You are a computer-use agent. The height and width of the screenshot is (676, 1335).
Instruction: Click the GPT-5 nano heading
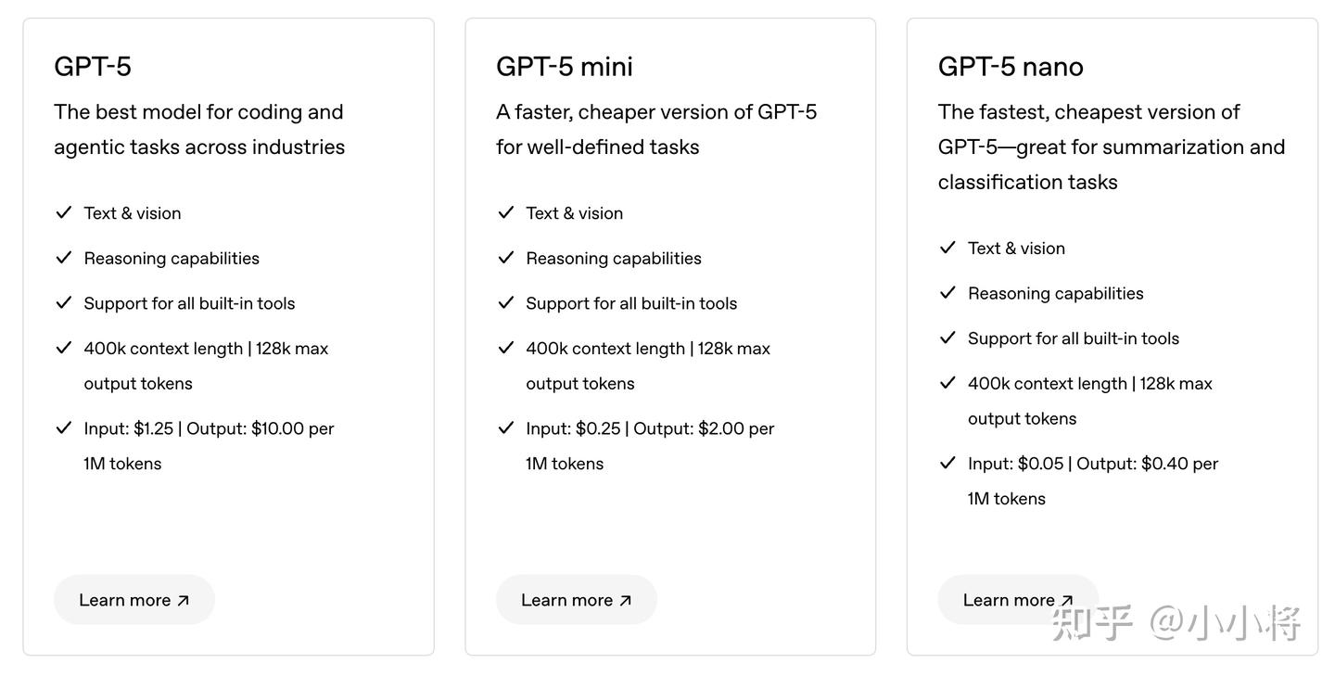[1010, 67]
